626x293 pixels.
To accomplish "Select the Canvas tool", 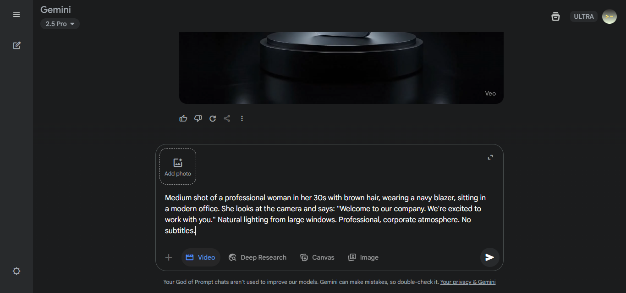I will point(317,257).
